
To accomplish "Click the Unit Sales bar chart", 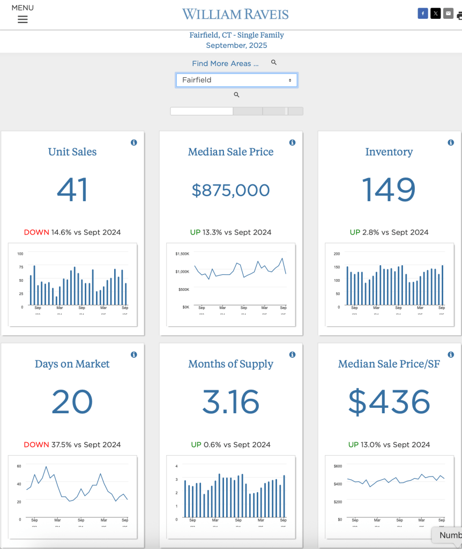I will [x=73, y=283].
